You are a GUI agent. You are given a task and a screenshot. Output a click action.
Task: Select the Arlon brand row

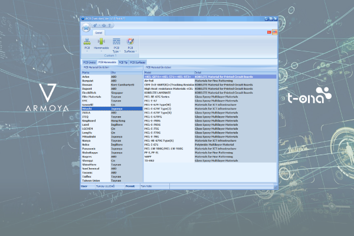click(112, 77)
